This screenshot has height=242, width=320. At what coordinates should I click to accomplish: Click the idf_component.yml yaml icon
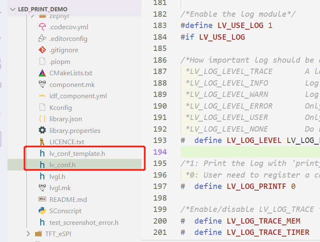[42, 96]
